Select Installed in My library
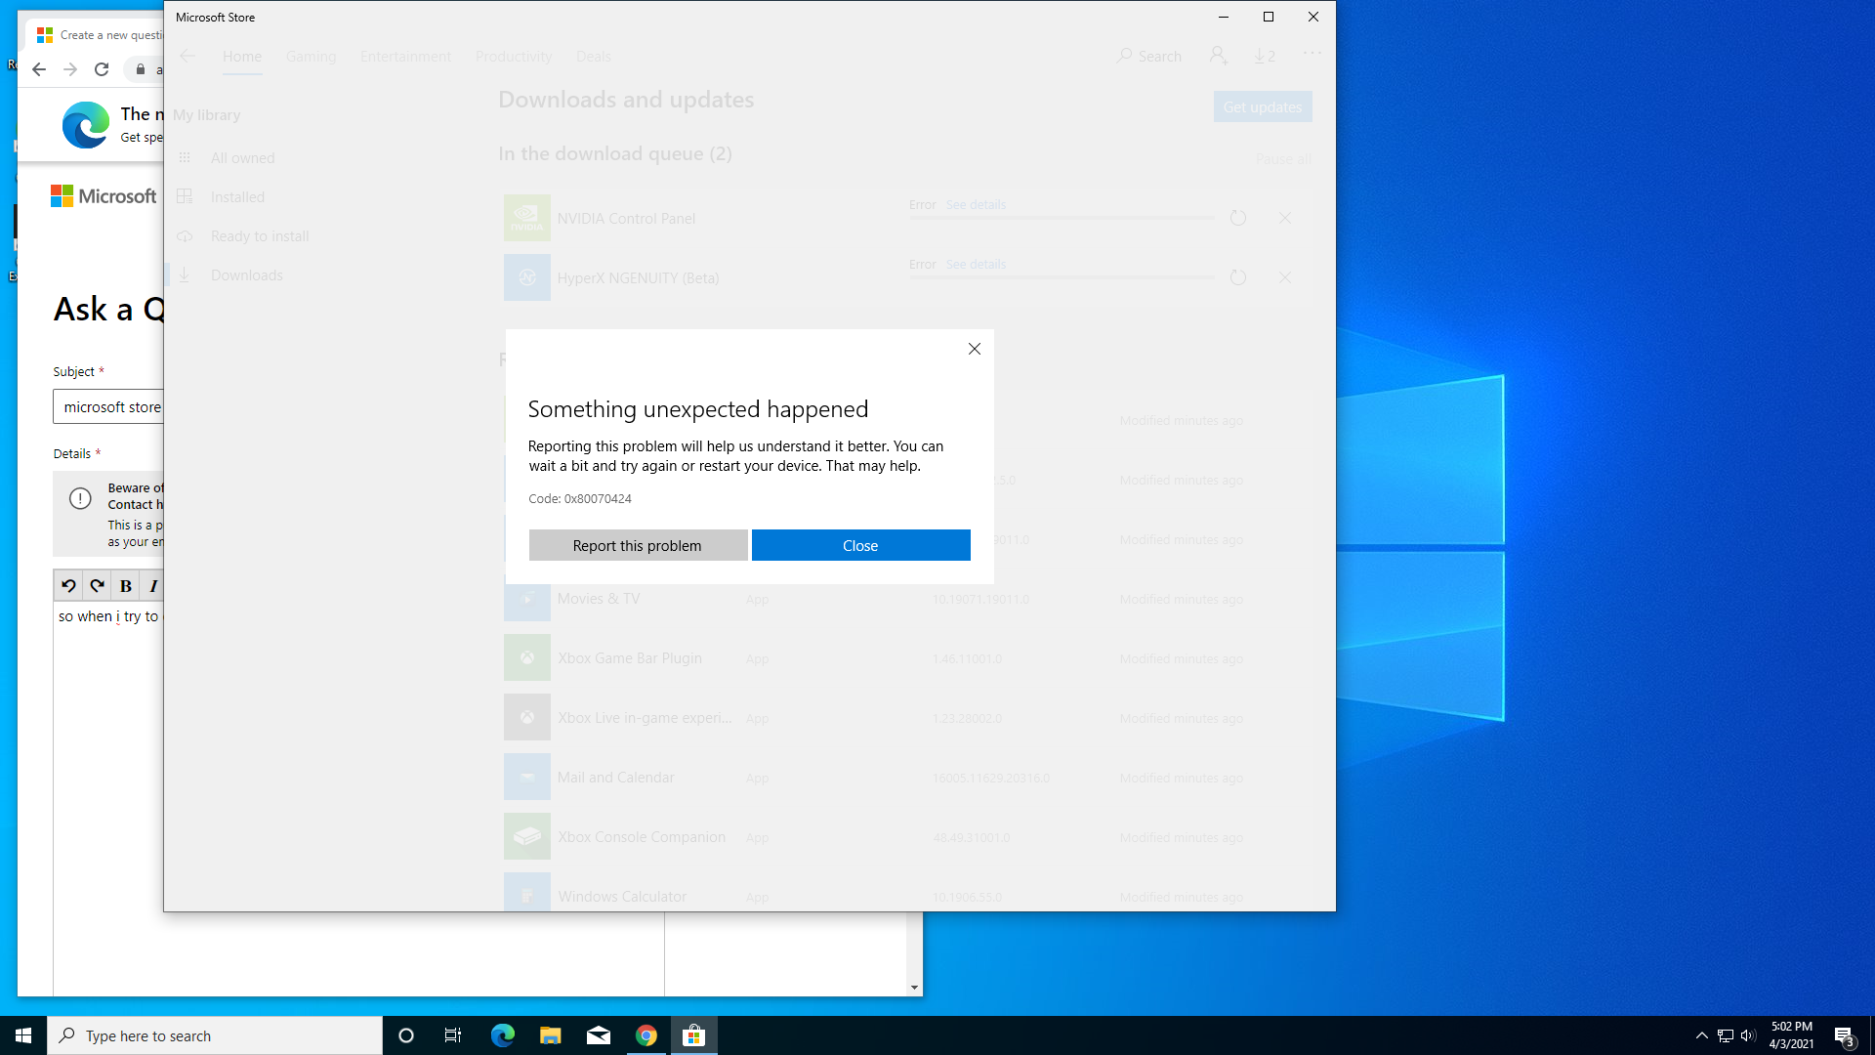Image resolution: width=1875 pixels, height=1055 pixels. 237,196
